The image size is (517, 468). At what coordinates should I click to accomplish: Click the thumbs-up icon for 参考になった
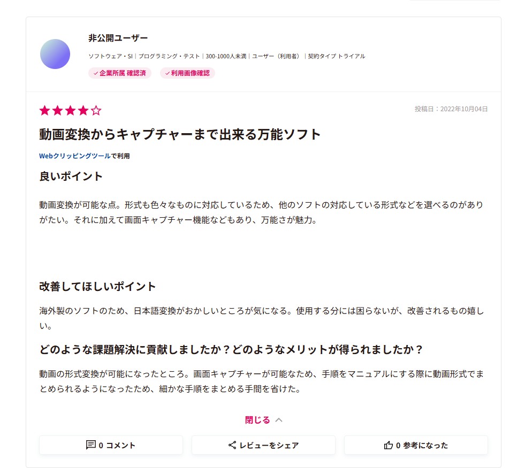pos(389,445)
